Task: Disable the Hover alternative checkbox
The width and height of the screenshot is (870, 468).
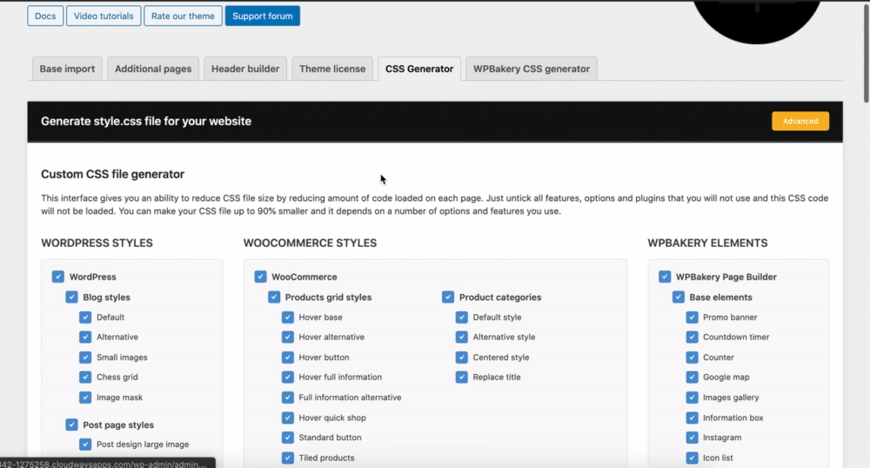Action: (x=287, y=338)
